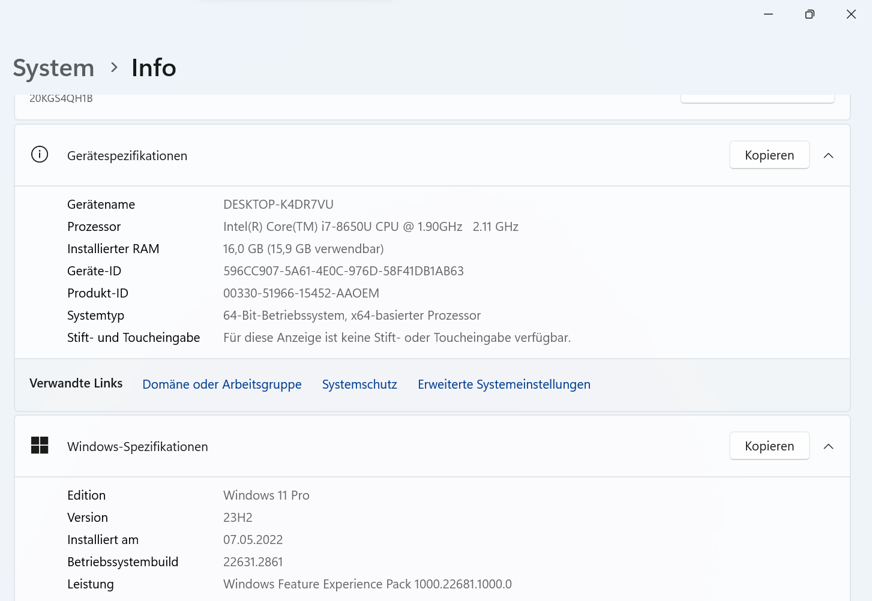This screenshot has height=601, width=872.
Task: Click the Produkt-ID value 00330-51966-15452-AAOEM
Action: pos(301,293)
